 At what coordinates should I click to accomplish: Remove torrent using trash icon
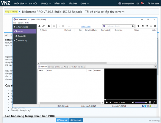(54, 26)
